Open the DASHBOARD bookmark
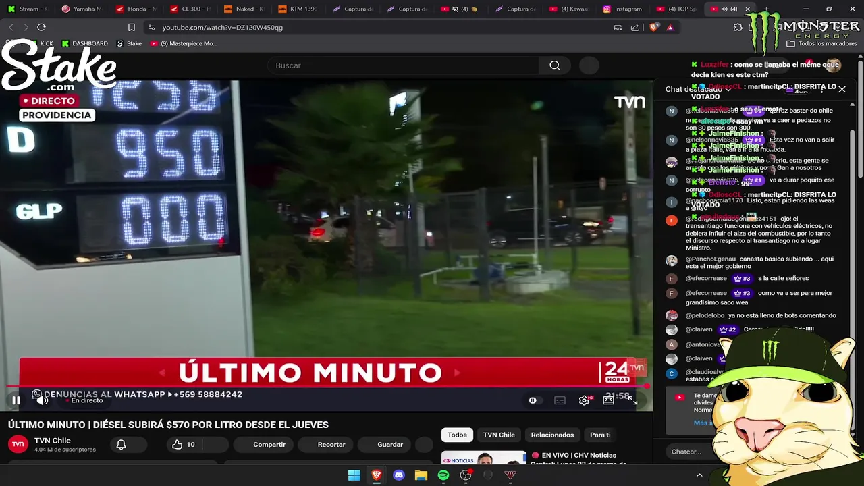 (x=84, y=43)
